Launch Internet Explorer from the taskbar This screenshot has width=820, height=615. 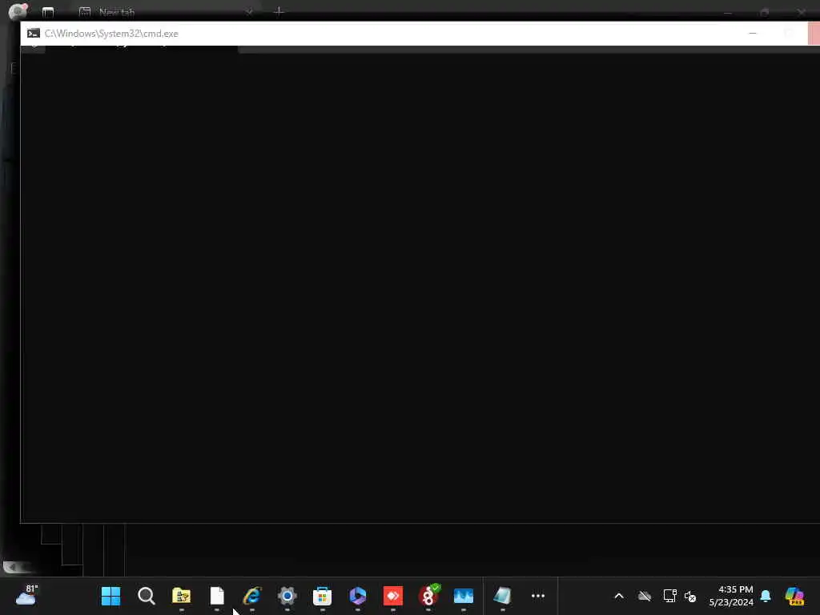tap(251, 596)
